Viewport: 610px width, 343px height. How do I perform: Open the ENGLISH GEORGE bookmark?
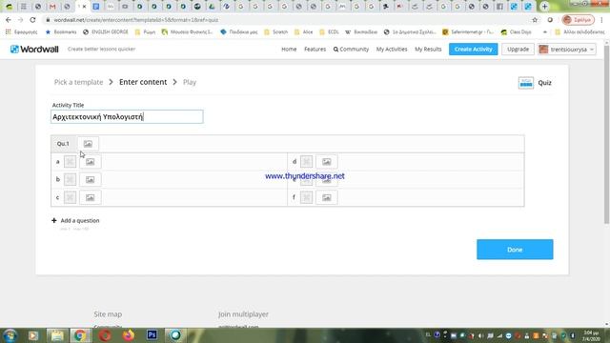106,31
